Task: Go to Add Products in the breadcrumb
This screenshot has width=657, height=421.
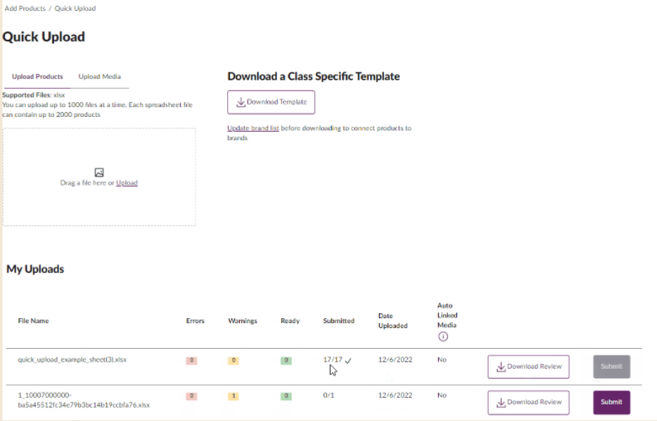Action: tap(25, 8)
